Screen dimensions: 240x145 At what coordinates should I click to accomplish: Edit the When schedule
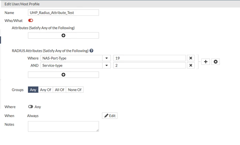(110, 116)
